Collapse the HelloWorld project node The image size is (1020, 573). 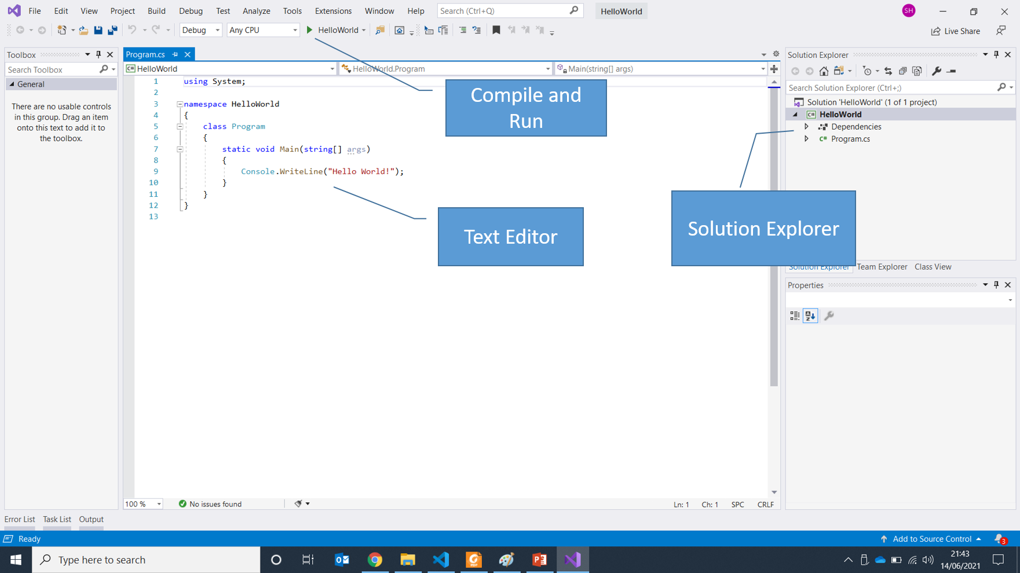795,115
